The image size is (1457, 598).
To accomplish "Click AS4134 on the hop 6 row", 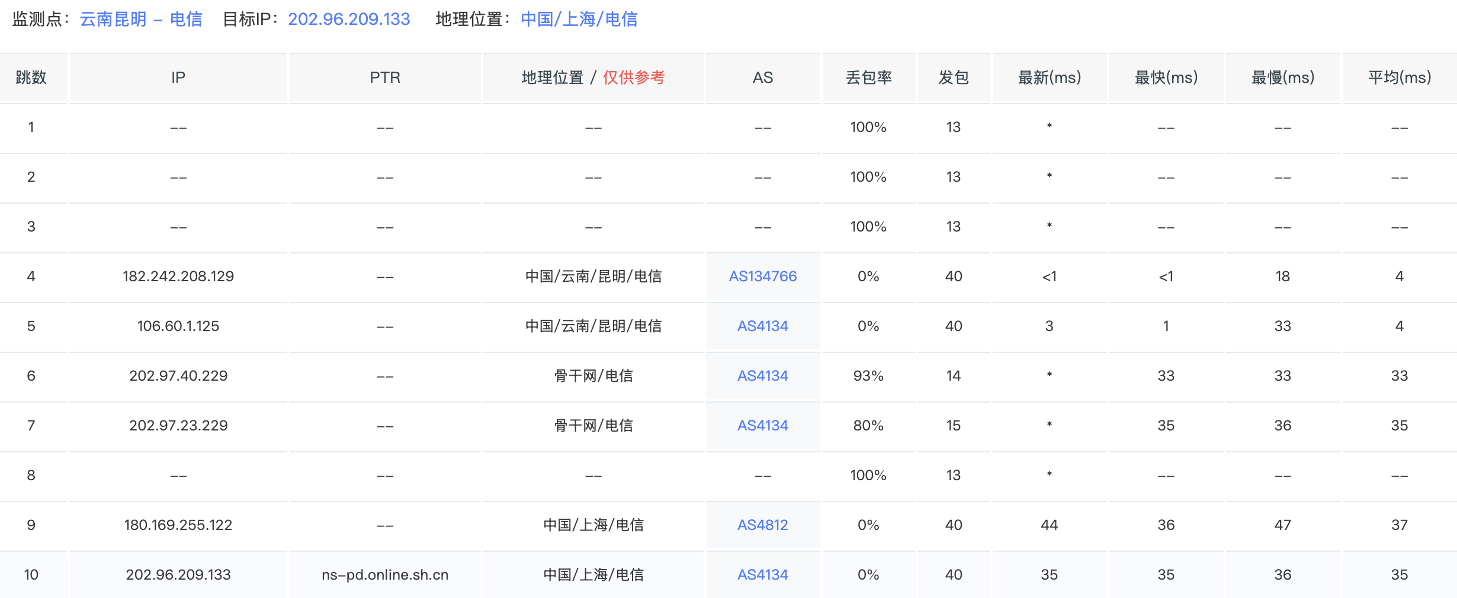I will click(762, 375).
